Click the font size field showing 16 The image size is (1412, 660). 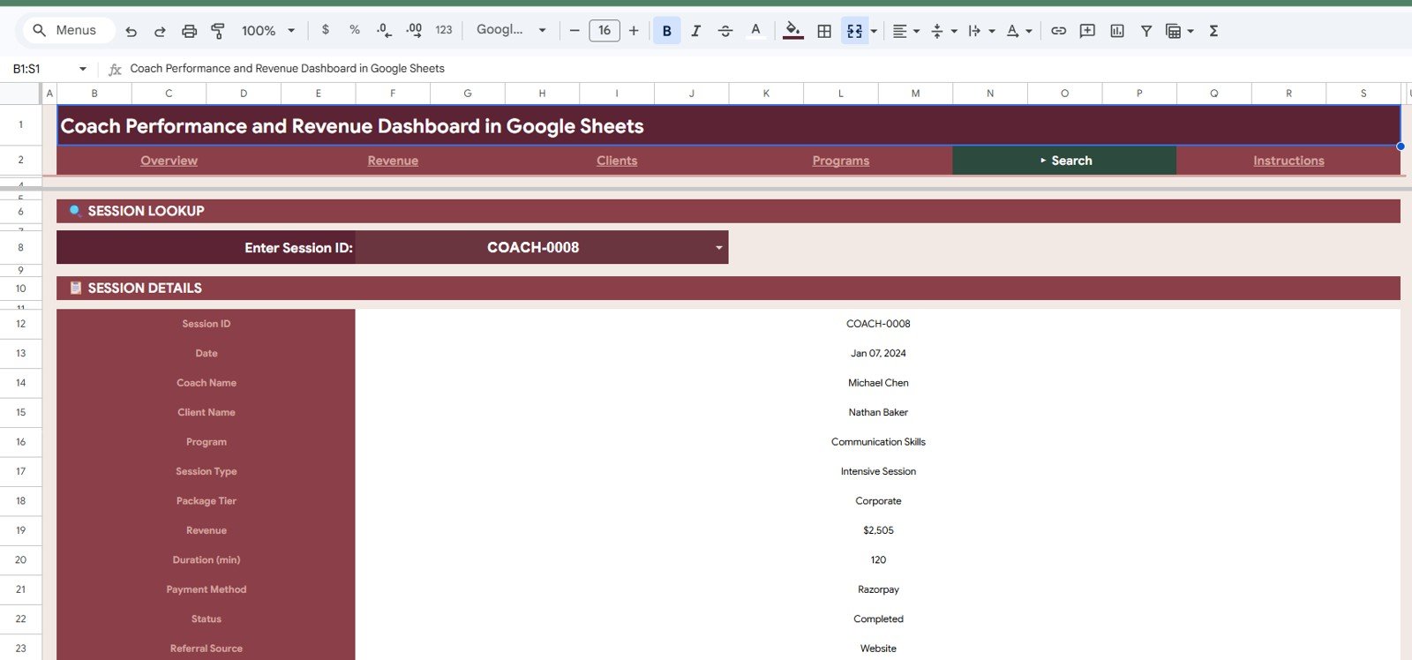click(x=605, y=31)
